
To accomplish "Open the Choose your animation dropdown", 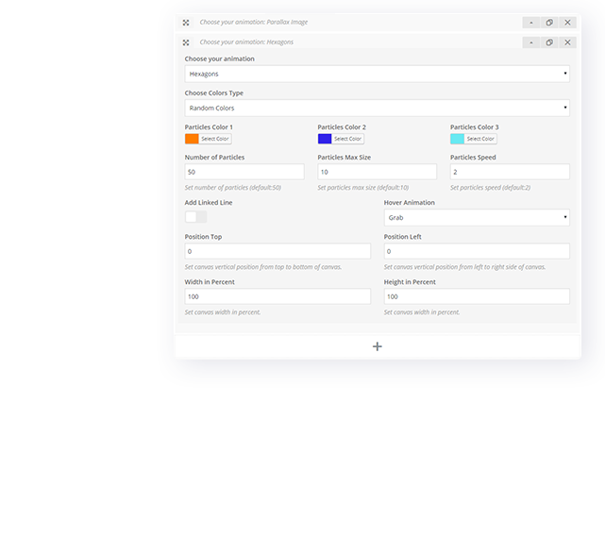I will click(x=377, y=74).
